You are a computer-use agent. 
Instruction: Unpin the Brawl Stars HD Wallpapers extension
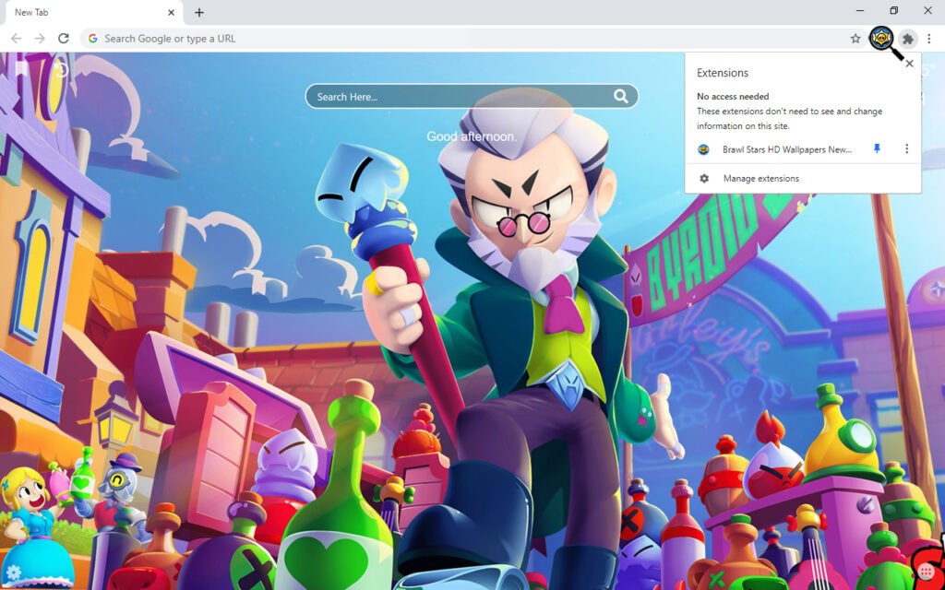click(877, 148)
